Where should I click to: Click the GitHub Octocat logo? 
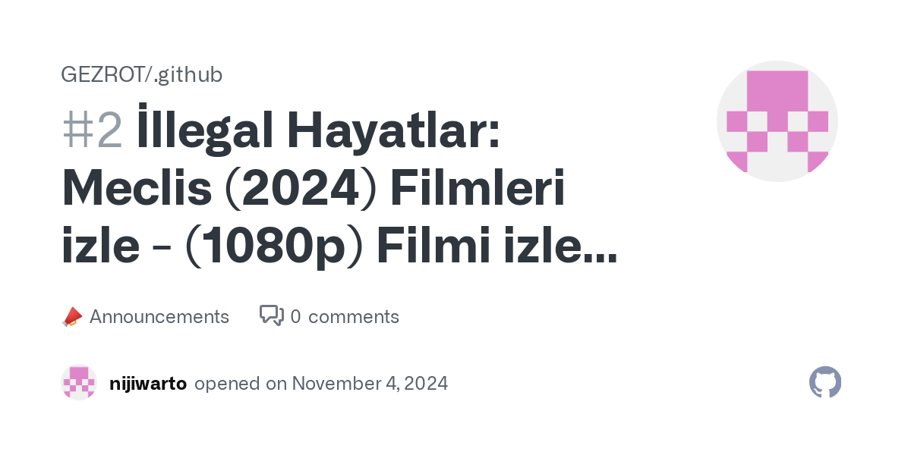(x=825, y=383)
